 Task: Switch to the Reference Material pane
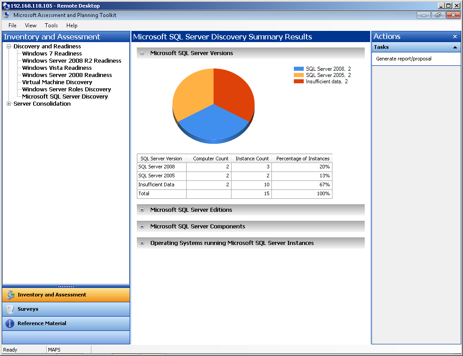coord(66,323)
